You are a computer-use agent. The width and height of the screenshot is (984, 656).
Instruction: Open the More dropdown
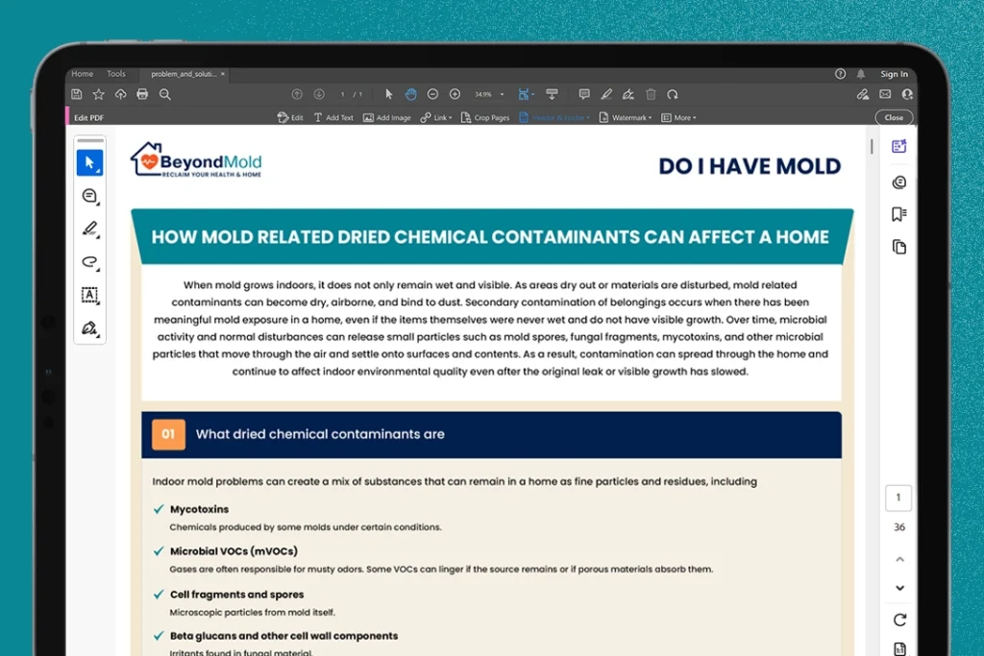point(679,117)
